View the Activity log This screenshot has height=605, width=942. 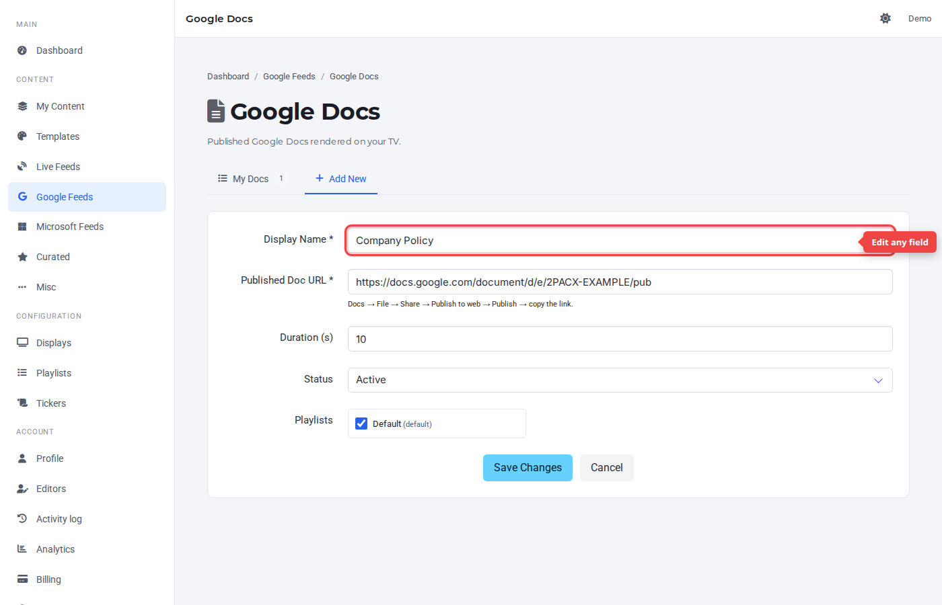[87, 519]
